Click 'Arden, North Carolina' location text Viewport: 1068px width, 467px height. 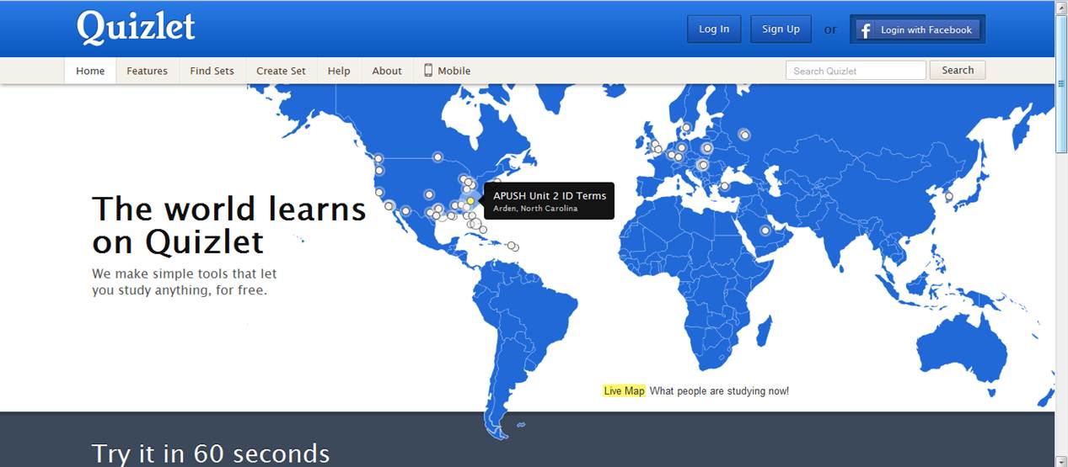535,209
